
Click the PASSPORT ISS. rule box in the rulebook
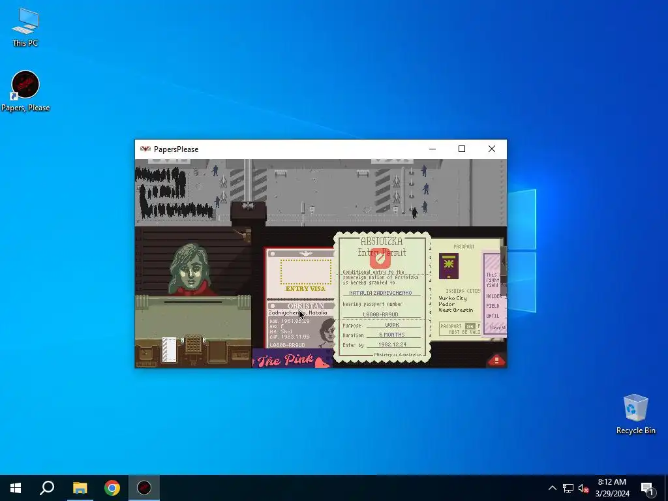pos(460,329)
